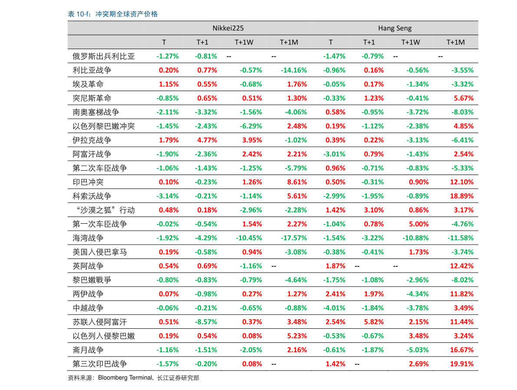Select the 4.77% cell

coord(207,140)
